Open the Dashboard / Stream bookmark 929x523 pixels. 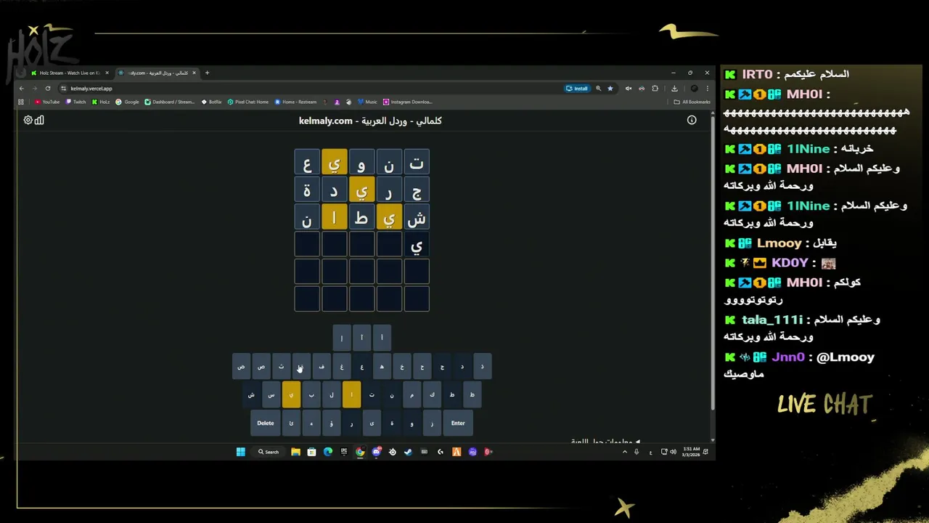(x=170, y=102)
